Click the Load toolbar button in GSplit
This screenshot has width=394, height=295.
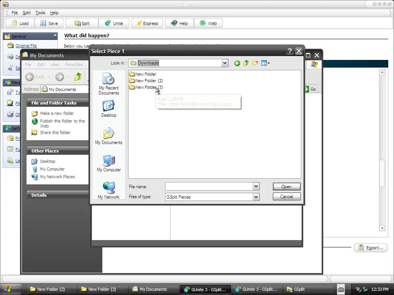tap(20, 23)
